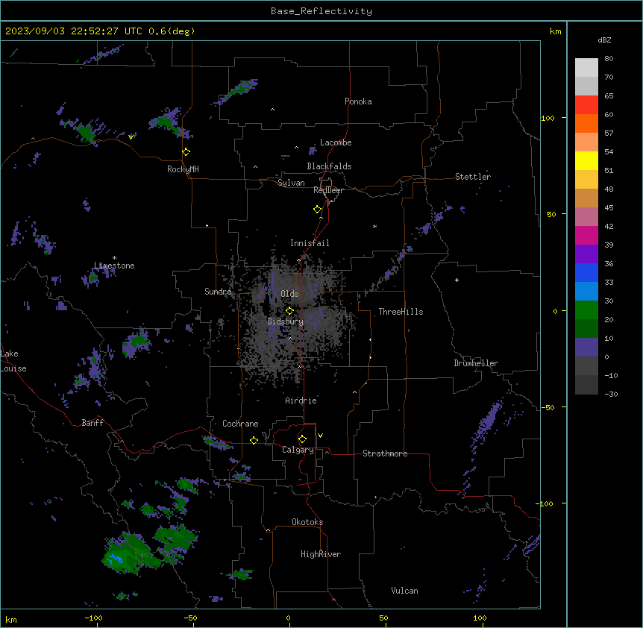Viewport: 643px width, 628px height.
Task: Click the yellow diamond marker right of Cochrane
Action: click(254, 440)
